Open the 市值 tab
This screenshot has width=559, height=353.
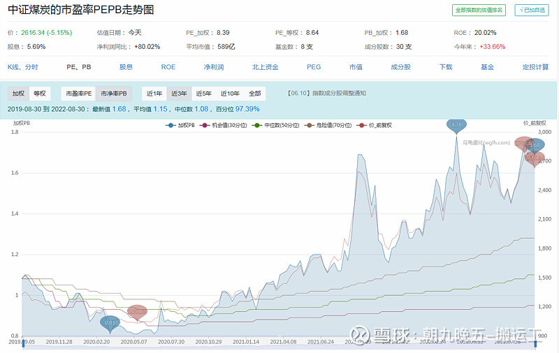(x=356, y=67)
